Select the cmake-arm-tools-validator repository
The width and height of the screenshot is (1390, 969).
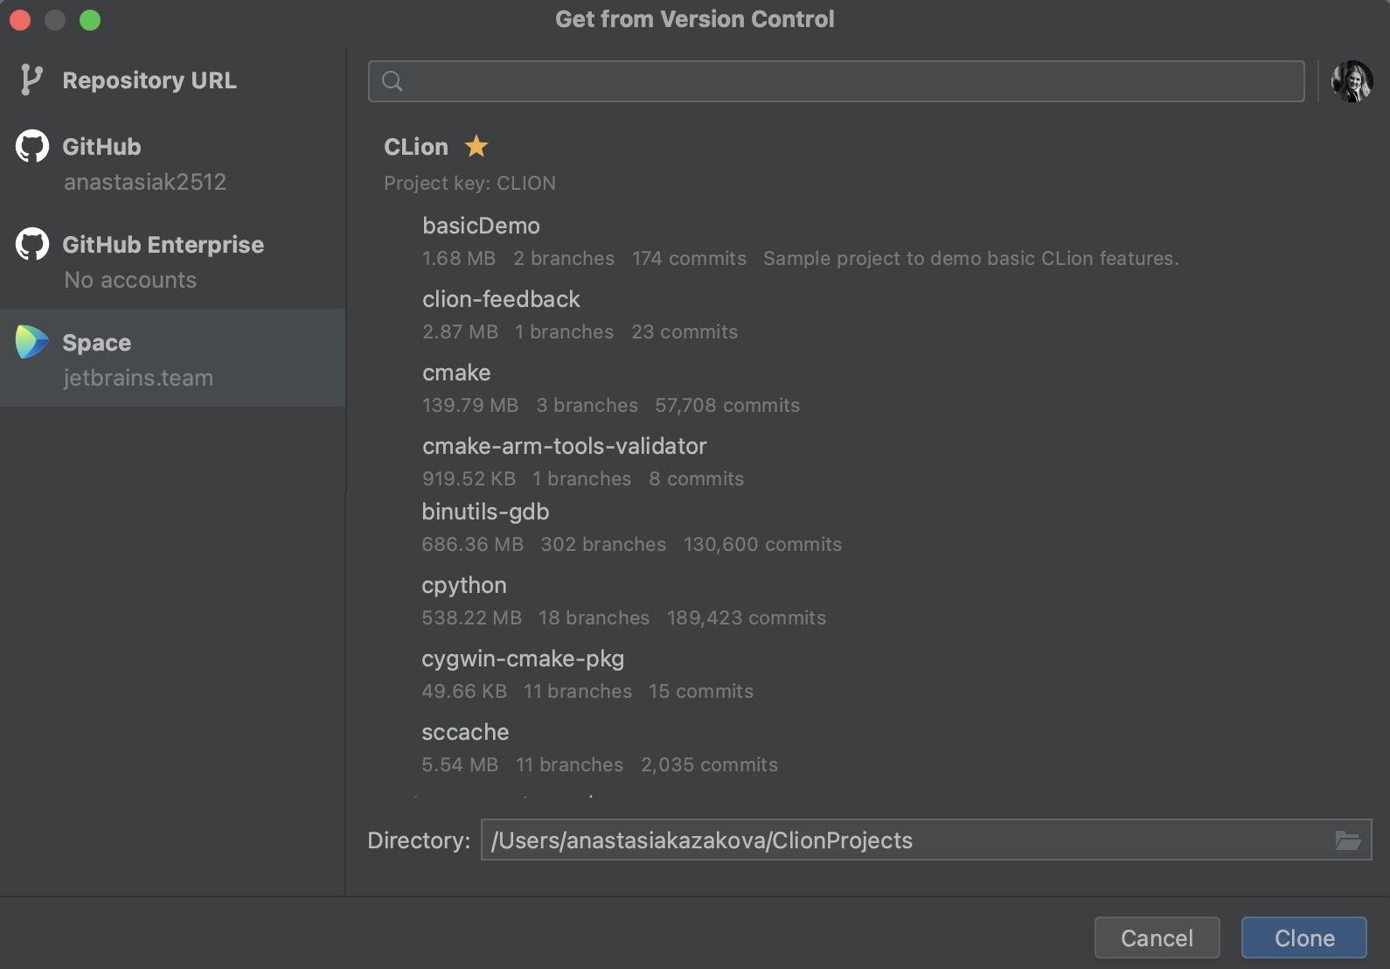tap(564, 446)
